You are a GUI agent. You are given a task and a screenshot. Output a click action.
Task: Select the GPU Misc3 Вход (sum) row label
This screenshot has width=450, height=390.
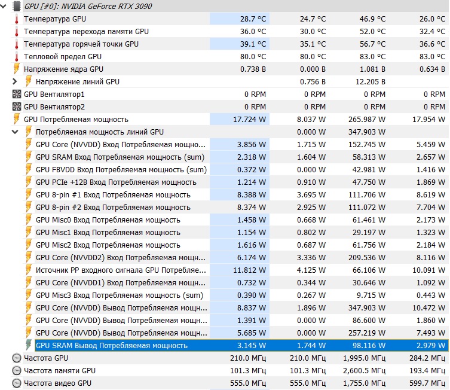coord(120,295)
